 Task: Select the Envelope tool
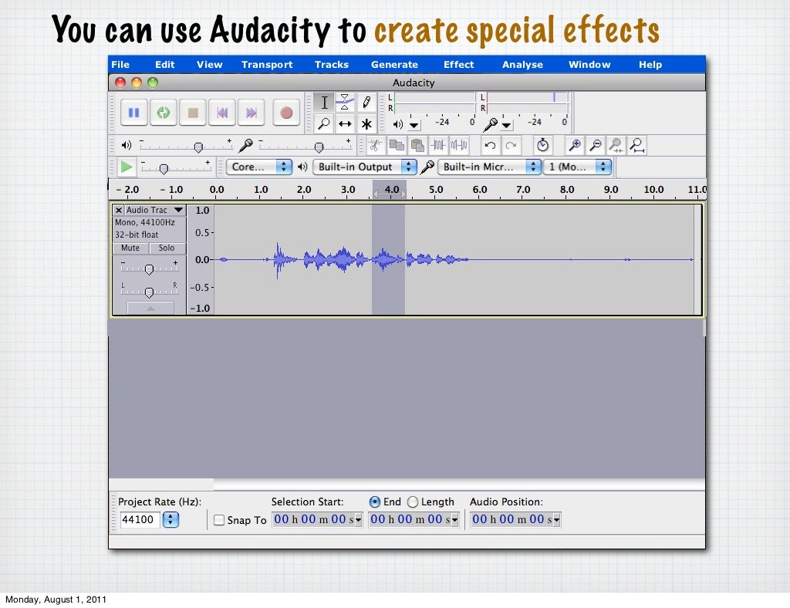345,103
